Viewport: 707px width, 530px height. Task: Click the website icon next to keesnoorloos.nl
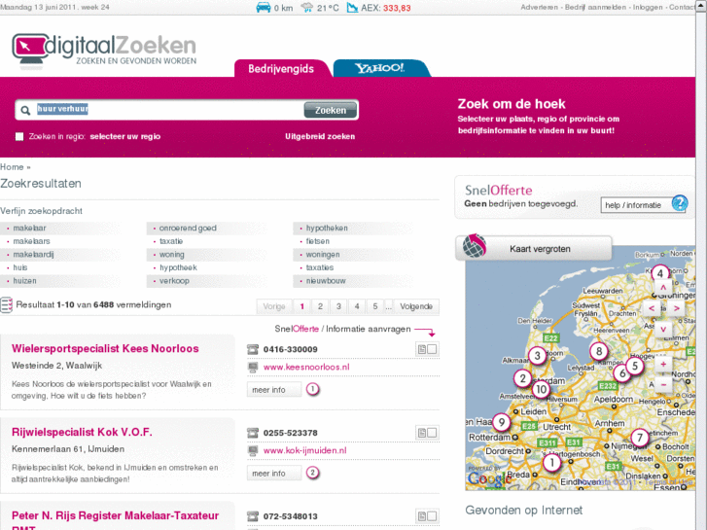(x=253, y=368)
